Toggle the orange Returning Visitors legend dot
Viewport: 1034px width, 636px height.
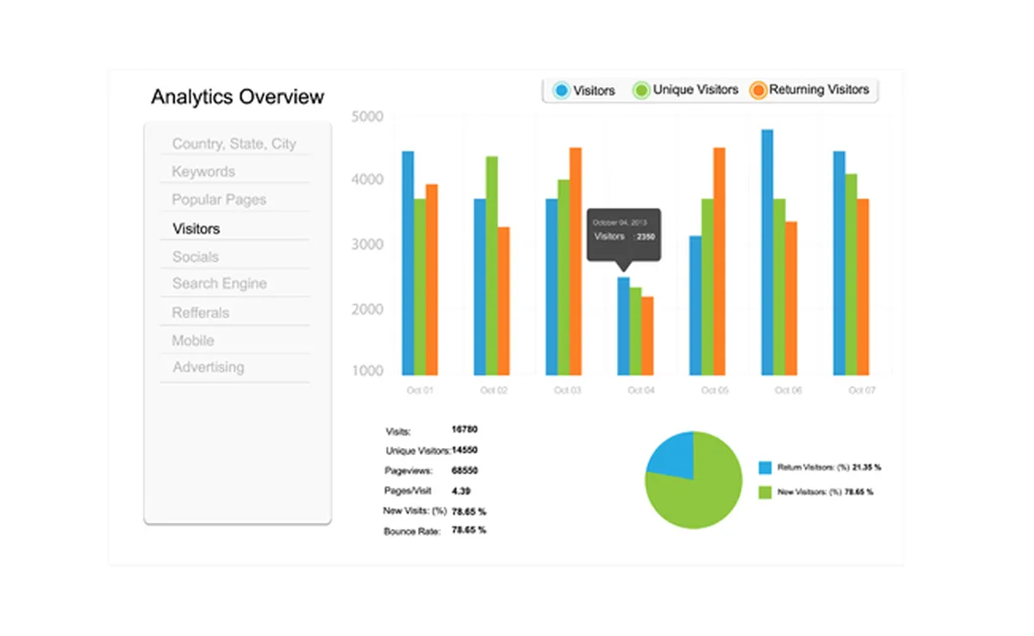(758, 90)
